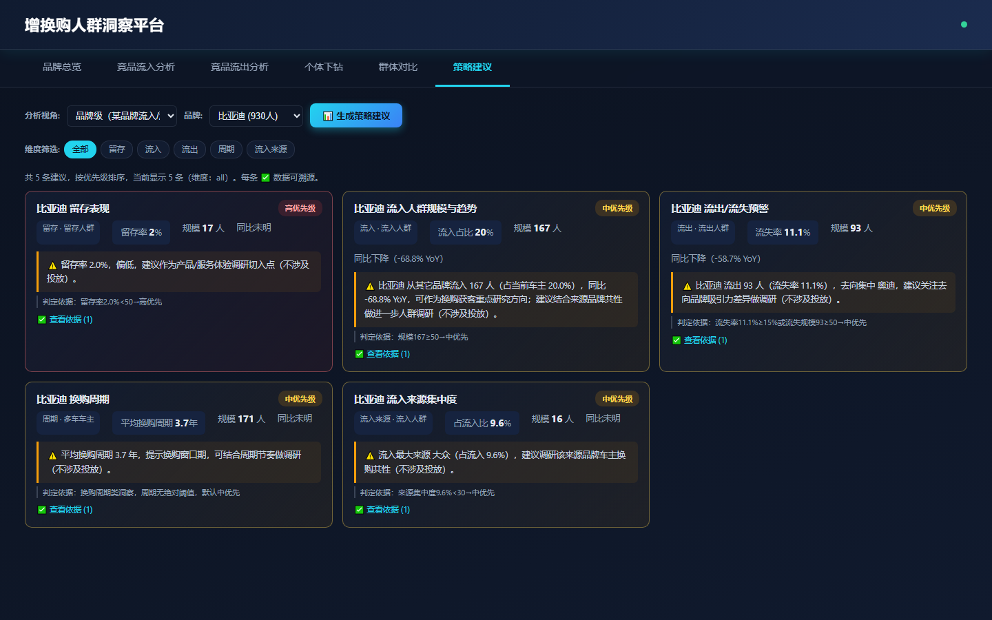The image size is (992, 620).
Task: Open 查看依据 (1) in 换购周期 card
Action: (x=65, y=510)
